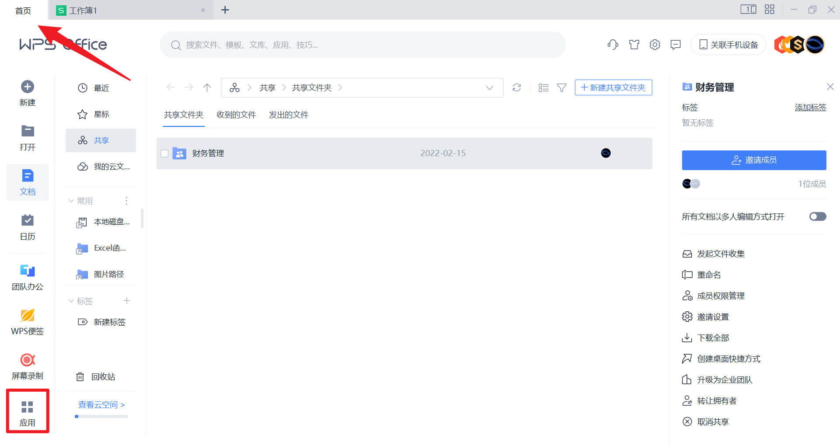This screenshot has width=840, height=446.
Task: Open WPS settings with the gear icon
Action: [x=654, y=45]
